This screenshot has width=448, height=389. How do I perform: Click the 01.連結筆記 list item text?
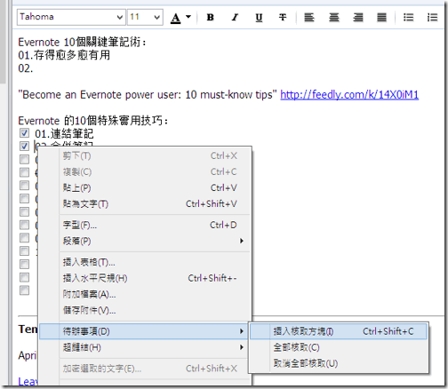[64, 134]
